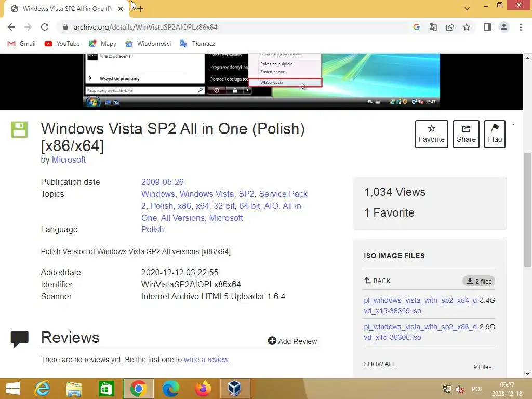The height and width of the screenshot is (399, 532).
Task: Click the identifier WinVistaSP2AIOPLx86x64 text
Action: [x=191, y=284]
